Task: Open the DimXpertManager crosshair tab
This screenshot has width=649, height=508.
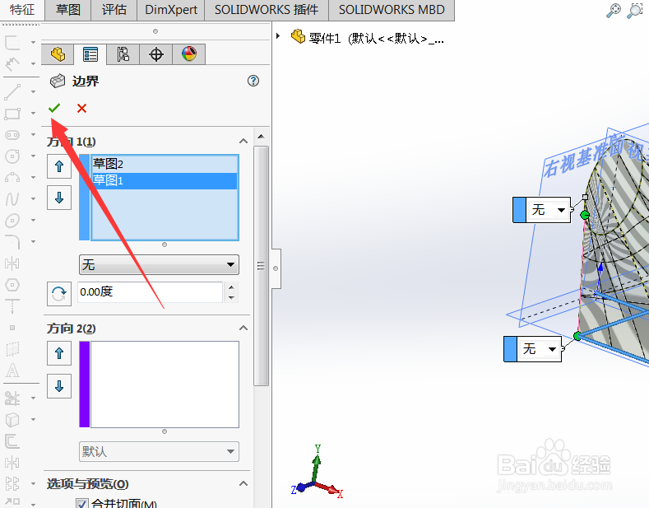Action: point(156,54)
